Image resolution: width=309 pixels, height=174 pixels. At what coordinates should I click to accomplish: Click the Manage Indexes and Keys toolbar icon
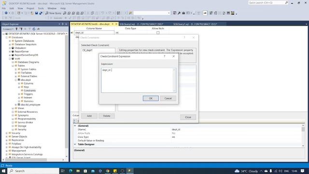pyautogui.click(x=215, y=13)
